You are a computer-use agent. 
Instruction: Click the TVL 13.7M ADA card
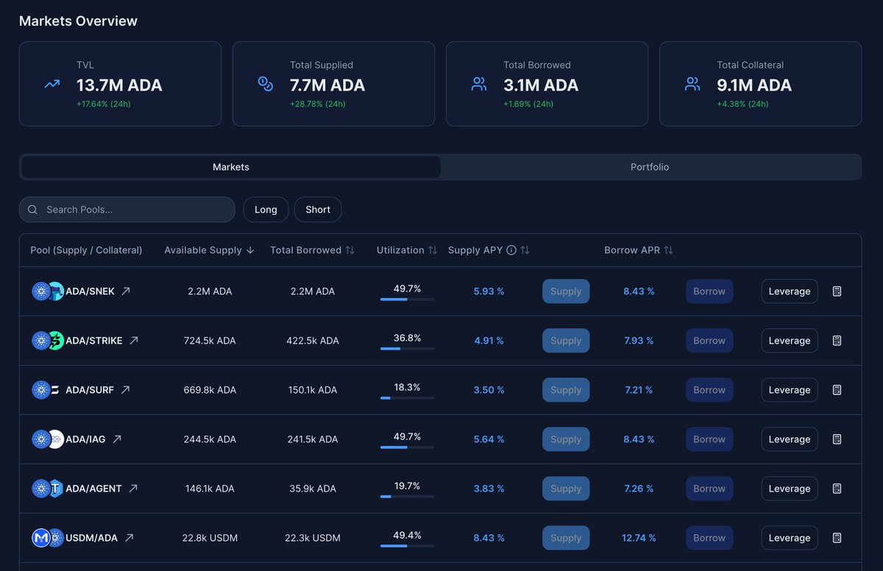pyautogui.click(x=120, y=84)
